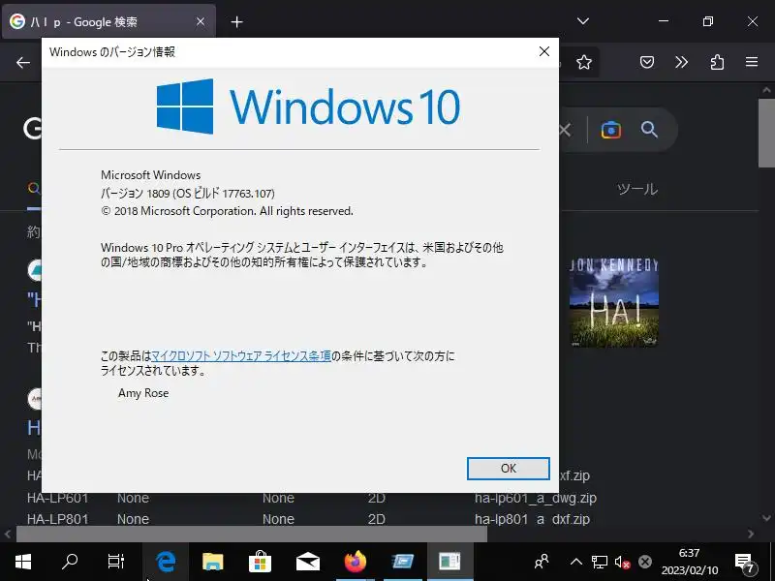Close the Google search browser tab
The image size is (775, 581).
201,21
